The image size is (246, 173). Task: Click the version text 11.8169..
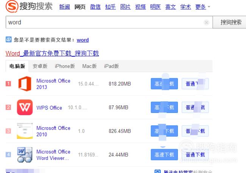[x=88, y=155]
